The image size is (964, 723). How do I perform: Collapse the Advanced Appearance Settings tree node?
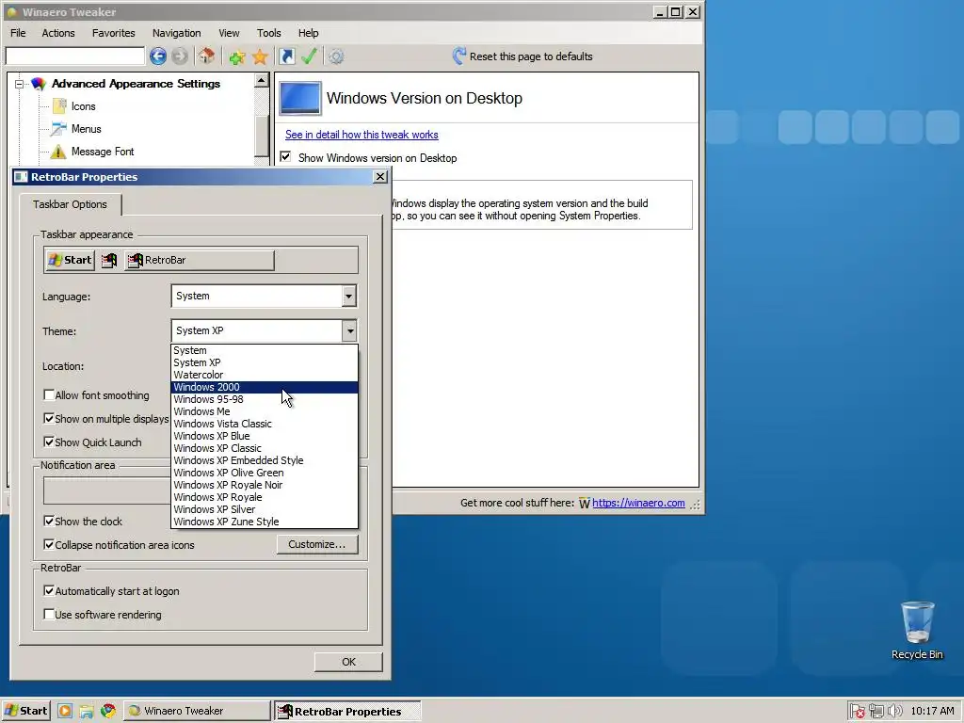[x=19, y=84]
